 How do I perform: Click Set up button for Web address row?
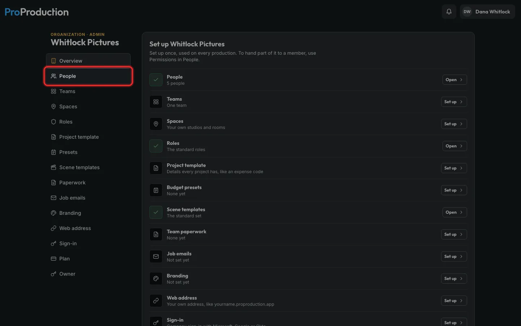[454, 301]
